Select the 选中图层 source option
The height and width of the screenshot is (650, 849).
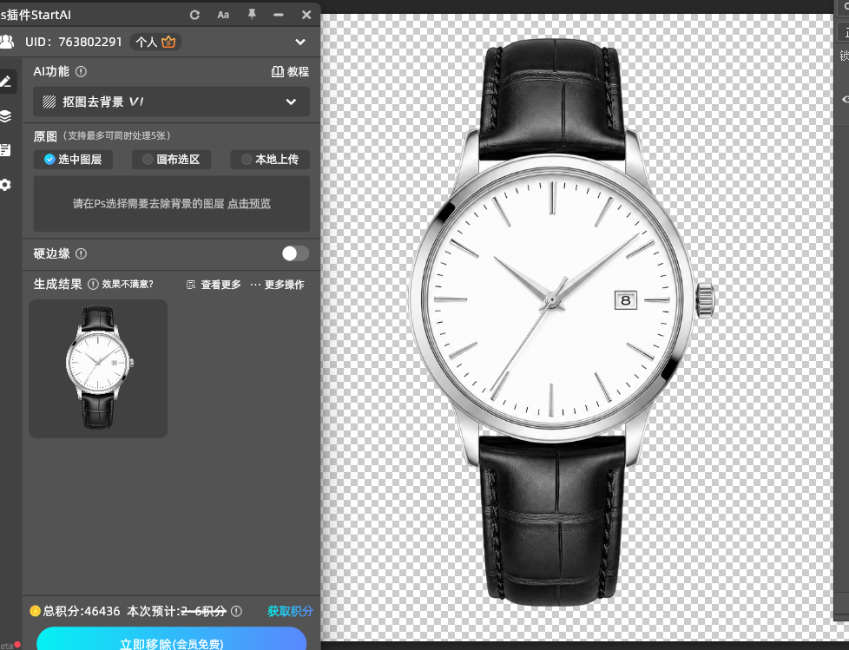[73, 159]
